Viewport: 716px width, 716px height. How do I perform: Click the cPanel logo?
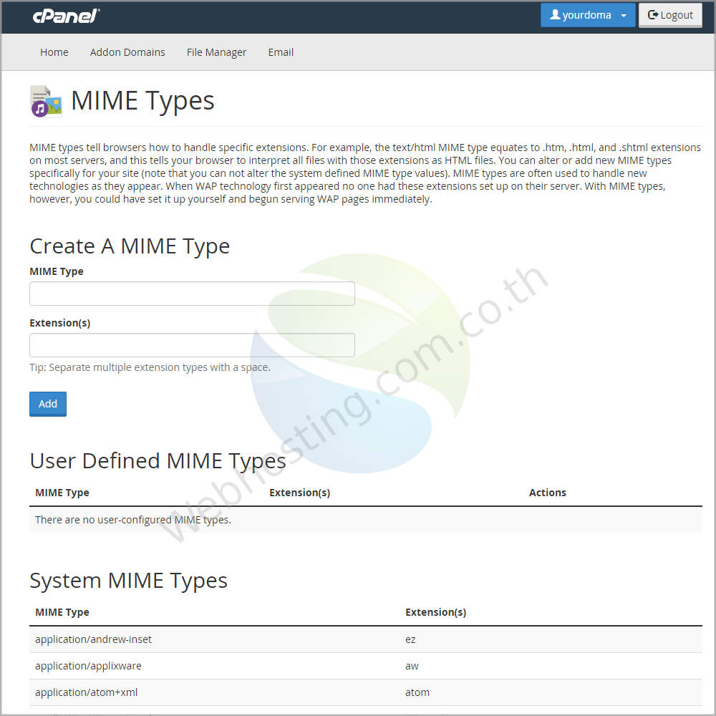pyautogui.click(x=66, y=15)
